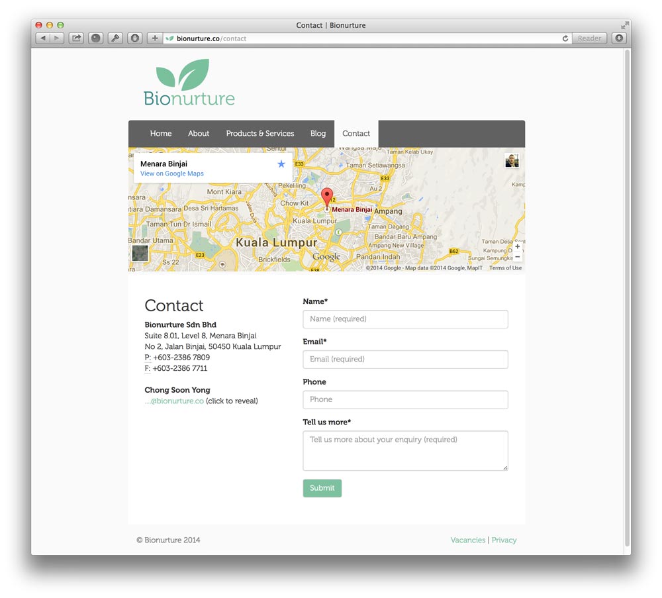Click Terms of Use on map
The height and width of the screenshot is (598, 662).
click(x=505, y=268)
